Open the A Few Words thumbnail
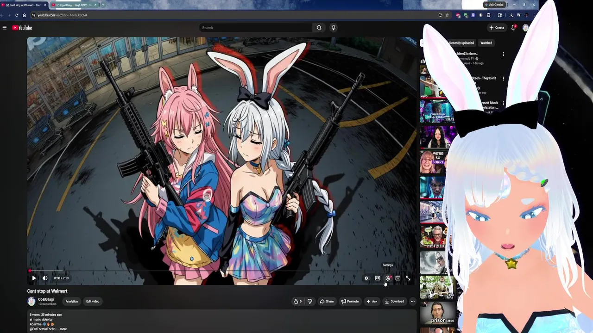The image size is (593, 333). (437, 287)
